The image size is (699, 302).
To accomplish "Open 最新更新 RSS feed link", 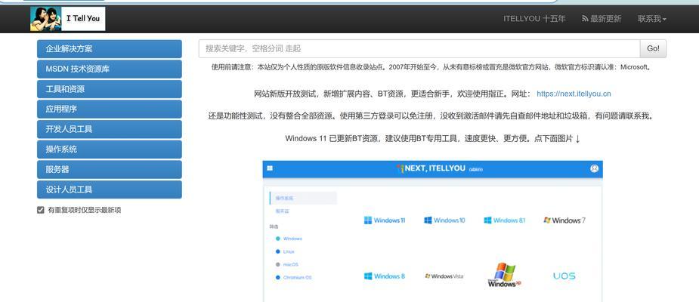I will 602,19.
